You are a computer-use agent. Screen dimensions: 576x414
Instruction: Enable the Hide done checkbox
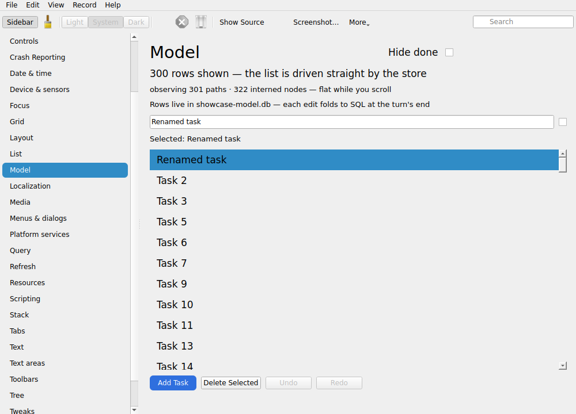tap(449, 52)
